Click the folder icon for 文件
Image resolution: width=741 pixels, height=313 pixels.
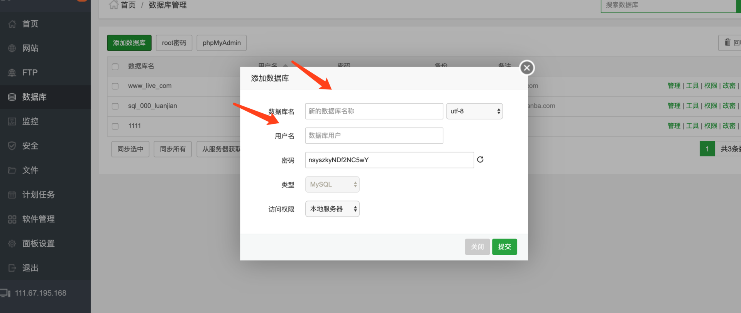tap(12, 170)
